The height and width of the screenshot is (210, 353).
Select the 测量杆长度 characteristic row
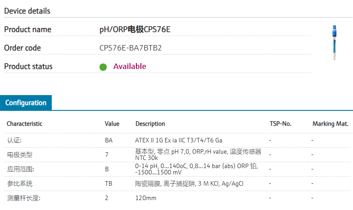coord(177,198)
